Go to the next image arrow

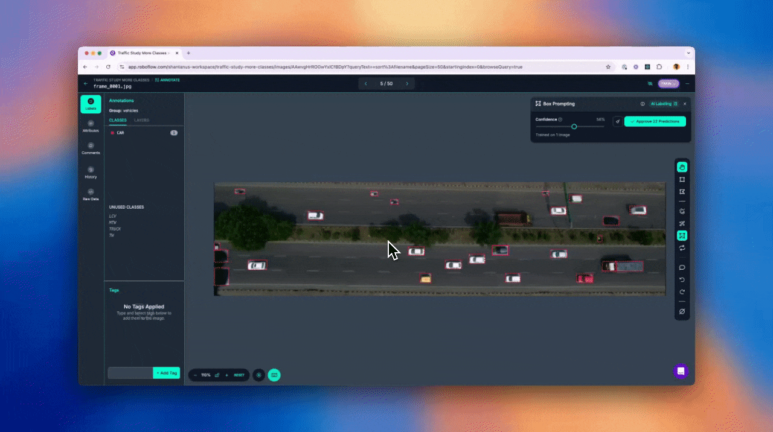coord(407,84)
